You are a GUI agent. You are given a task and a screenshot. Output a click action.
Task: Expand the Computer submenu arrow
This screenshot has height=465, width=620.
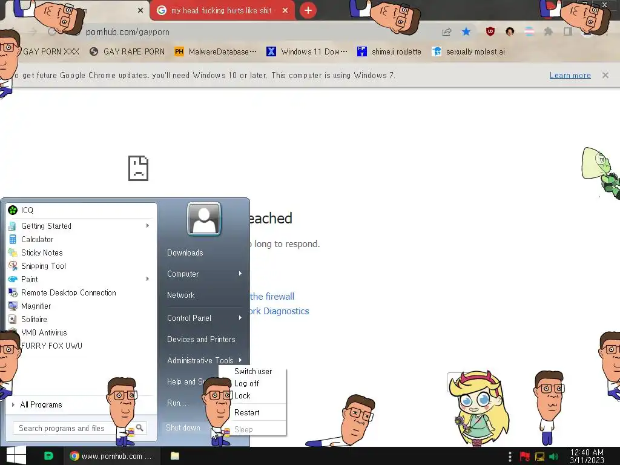pyautogui.click(x=240, y=274)
